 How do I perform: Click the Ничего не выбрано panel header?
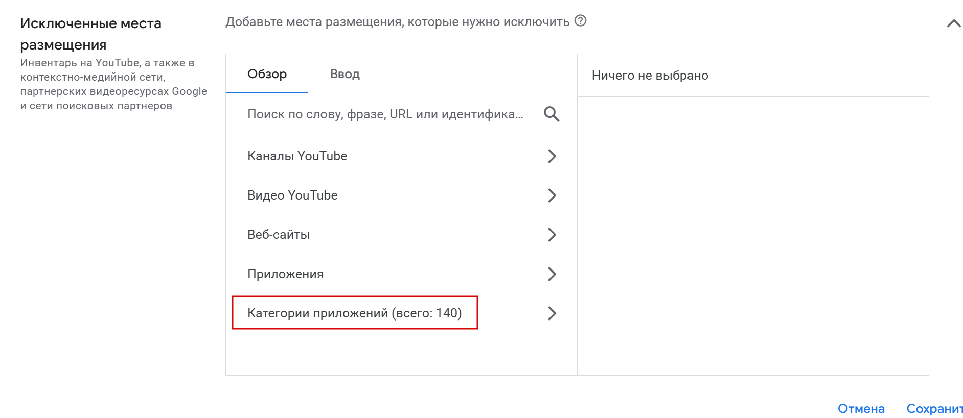click(650, 76)
